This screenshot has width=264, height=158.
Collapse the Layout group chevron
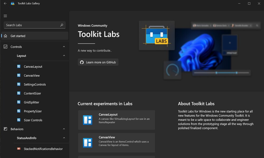point(64,56)
